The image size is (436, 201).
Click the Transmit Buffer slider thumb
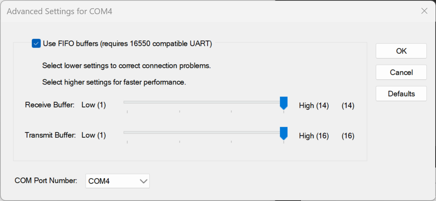[284, 133]
